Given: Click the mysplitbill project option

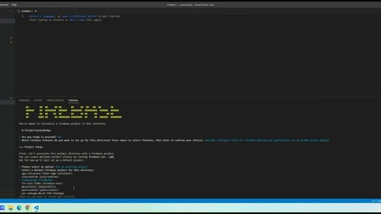Looking at the screenshot, I should [39, 187].
